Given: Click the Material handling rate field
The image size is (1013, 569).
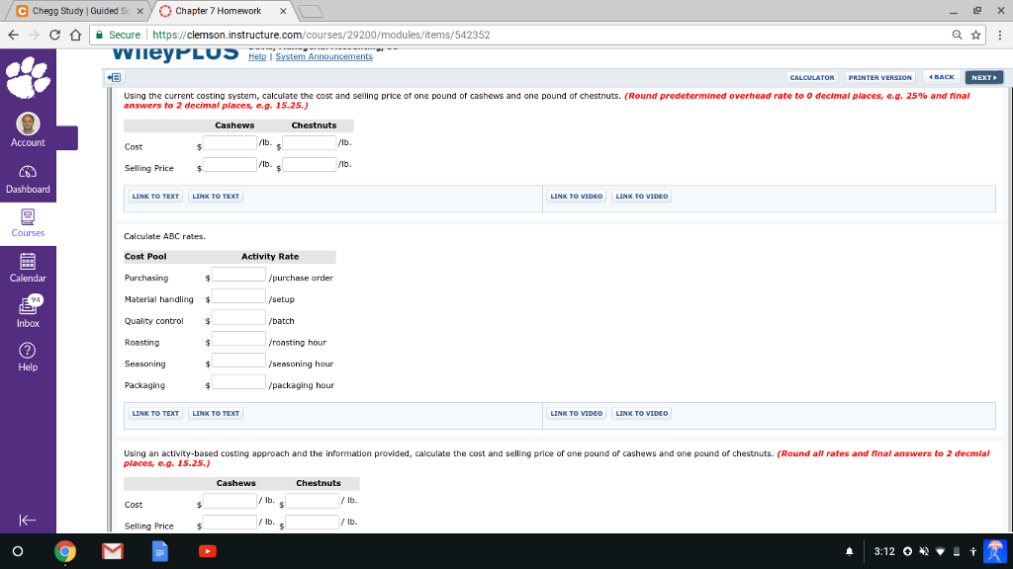Looking at the screenshot, I should tap(238, 295).
